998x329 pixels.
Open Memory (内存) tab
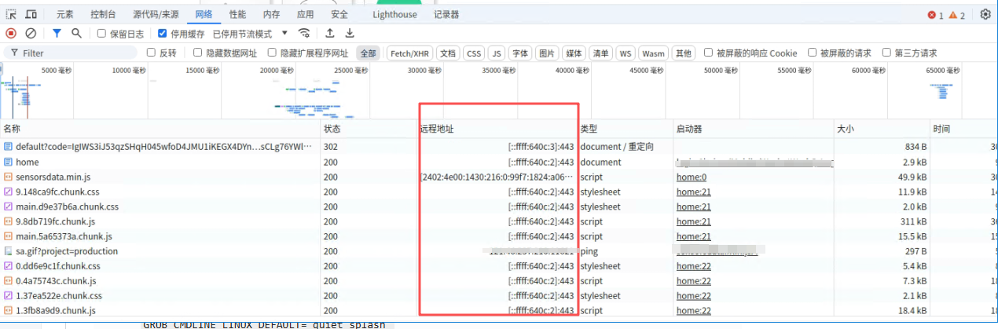tap(271, 14)
